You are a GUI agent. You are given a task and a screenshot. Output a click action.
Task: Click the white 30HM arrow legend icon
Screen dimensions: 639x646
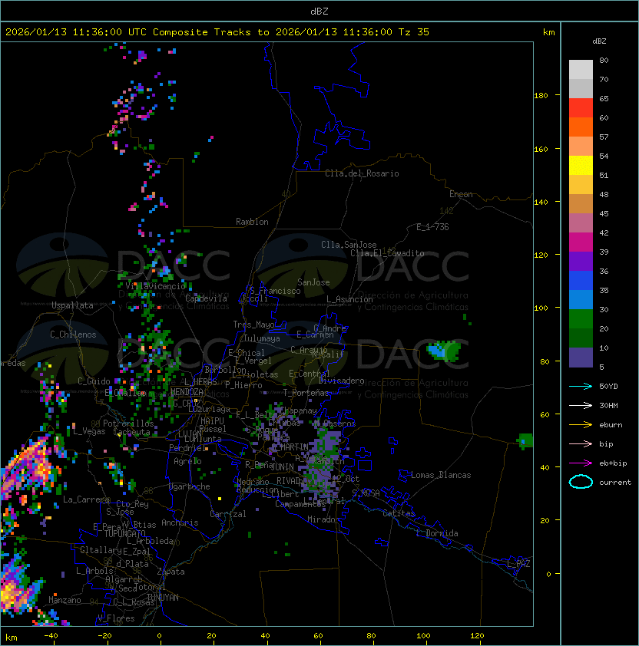click(581, 405)
